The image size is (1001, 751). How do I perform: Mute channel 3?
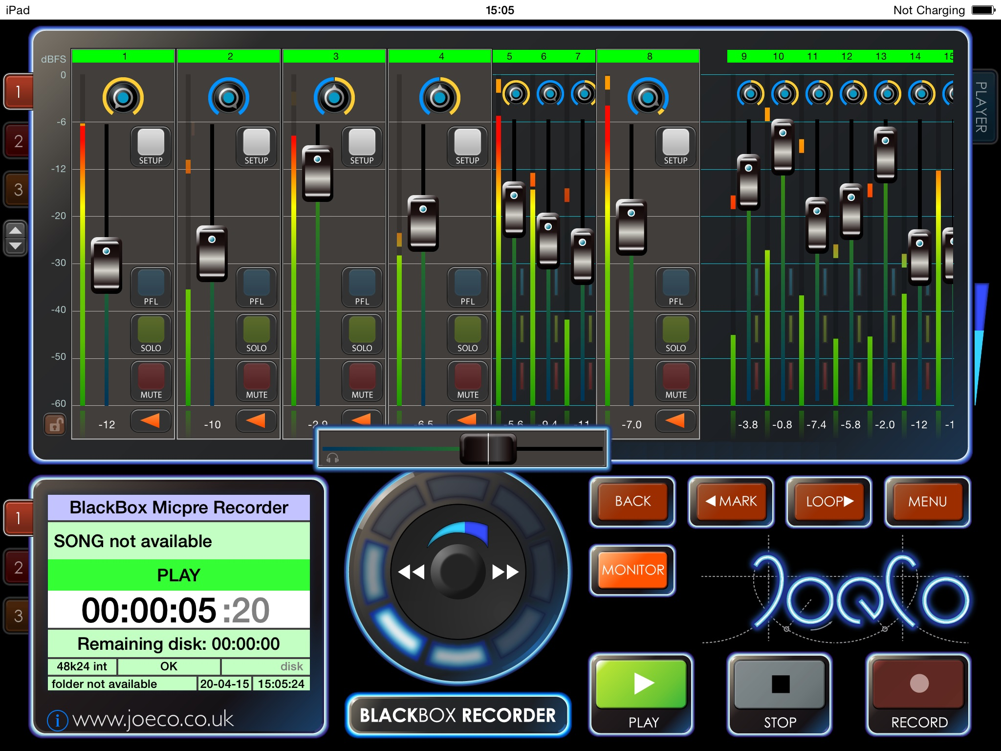(x=362, y=381)
